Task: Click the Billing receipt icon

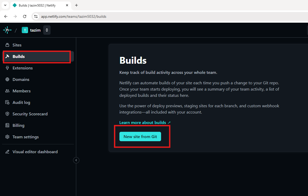Action: pos(7,125)
